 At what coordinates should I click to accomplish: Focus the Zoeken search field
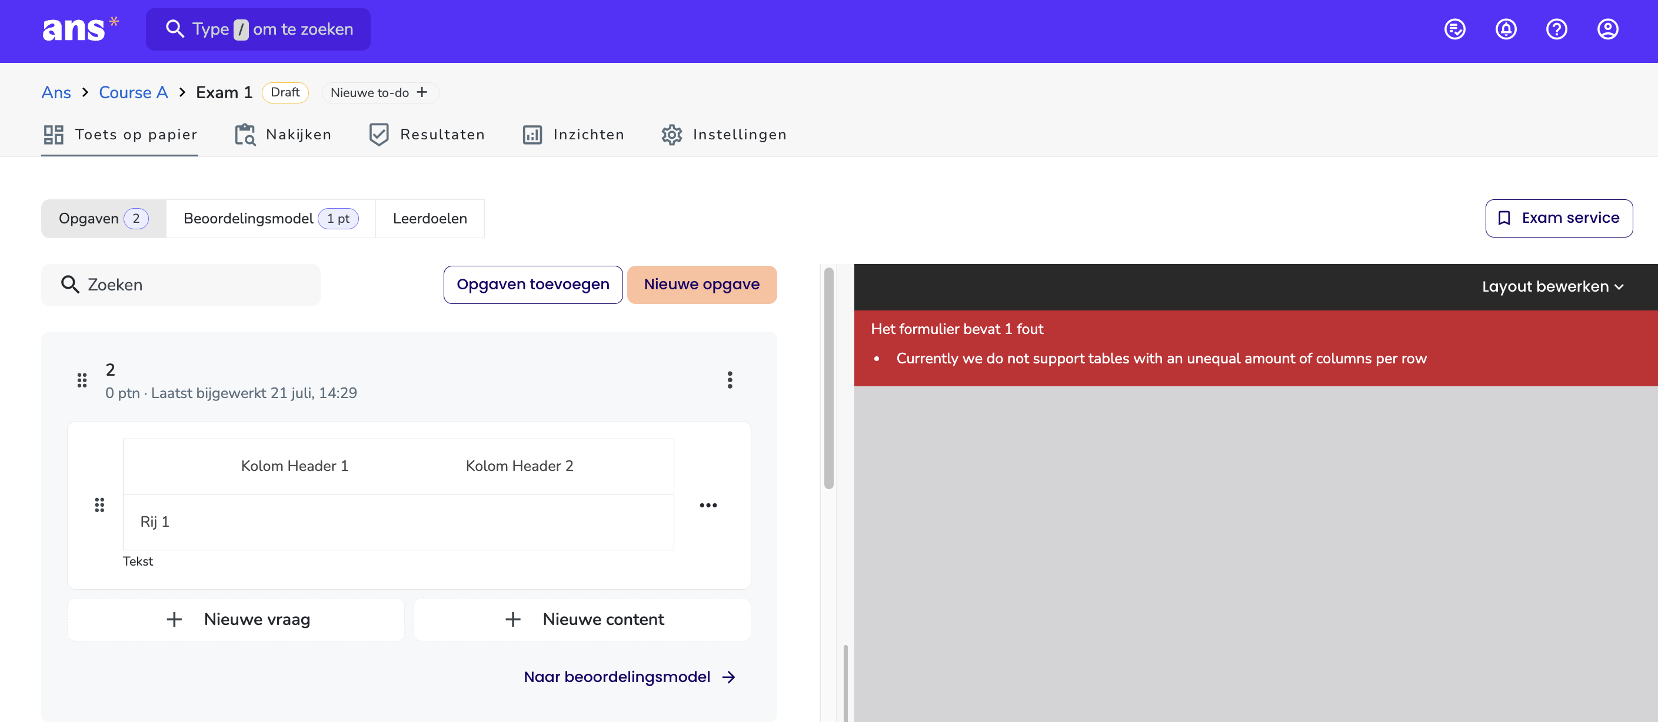click(x=181, y=285)
